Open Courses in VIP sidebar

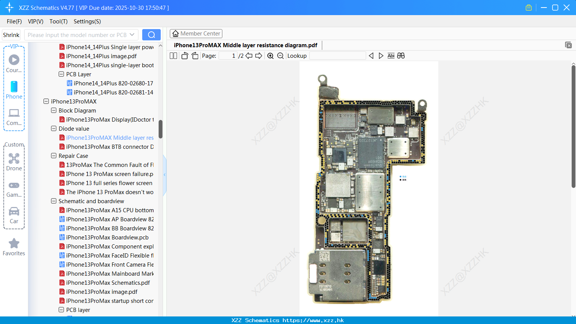point(14,63)
